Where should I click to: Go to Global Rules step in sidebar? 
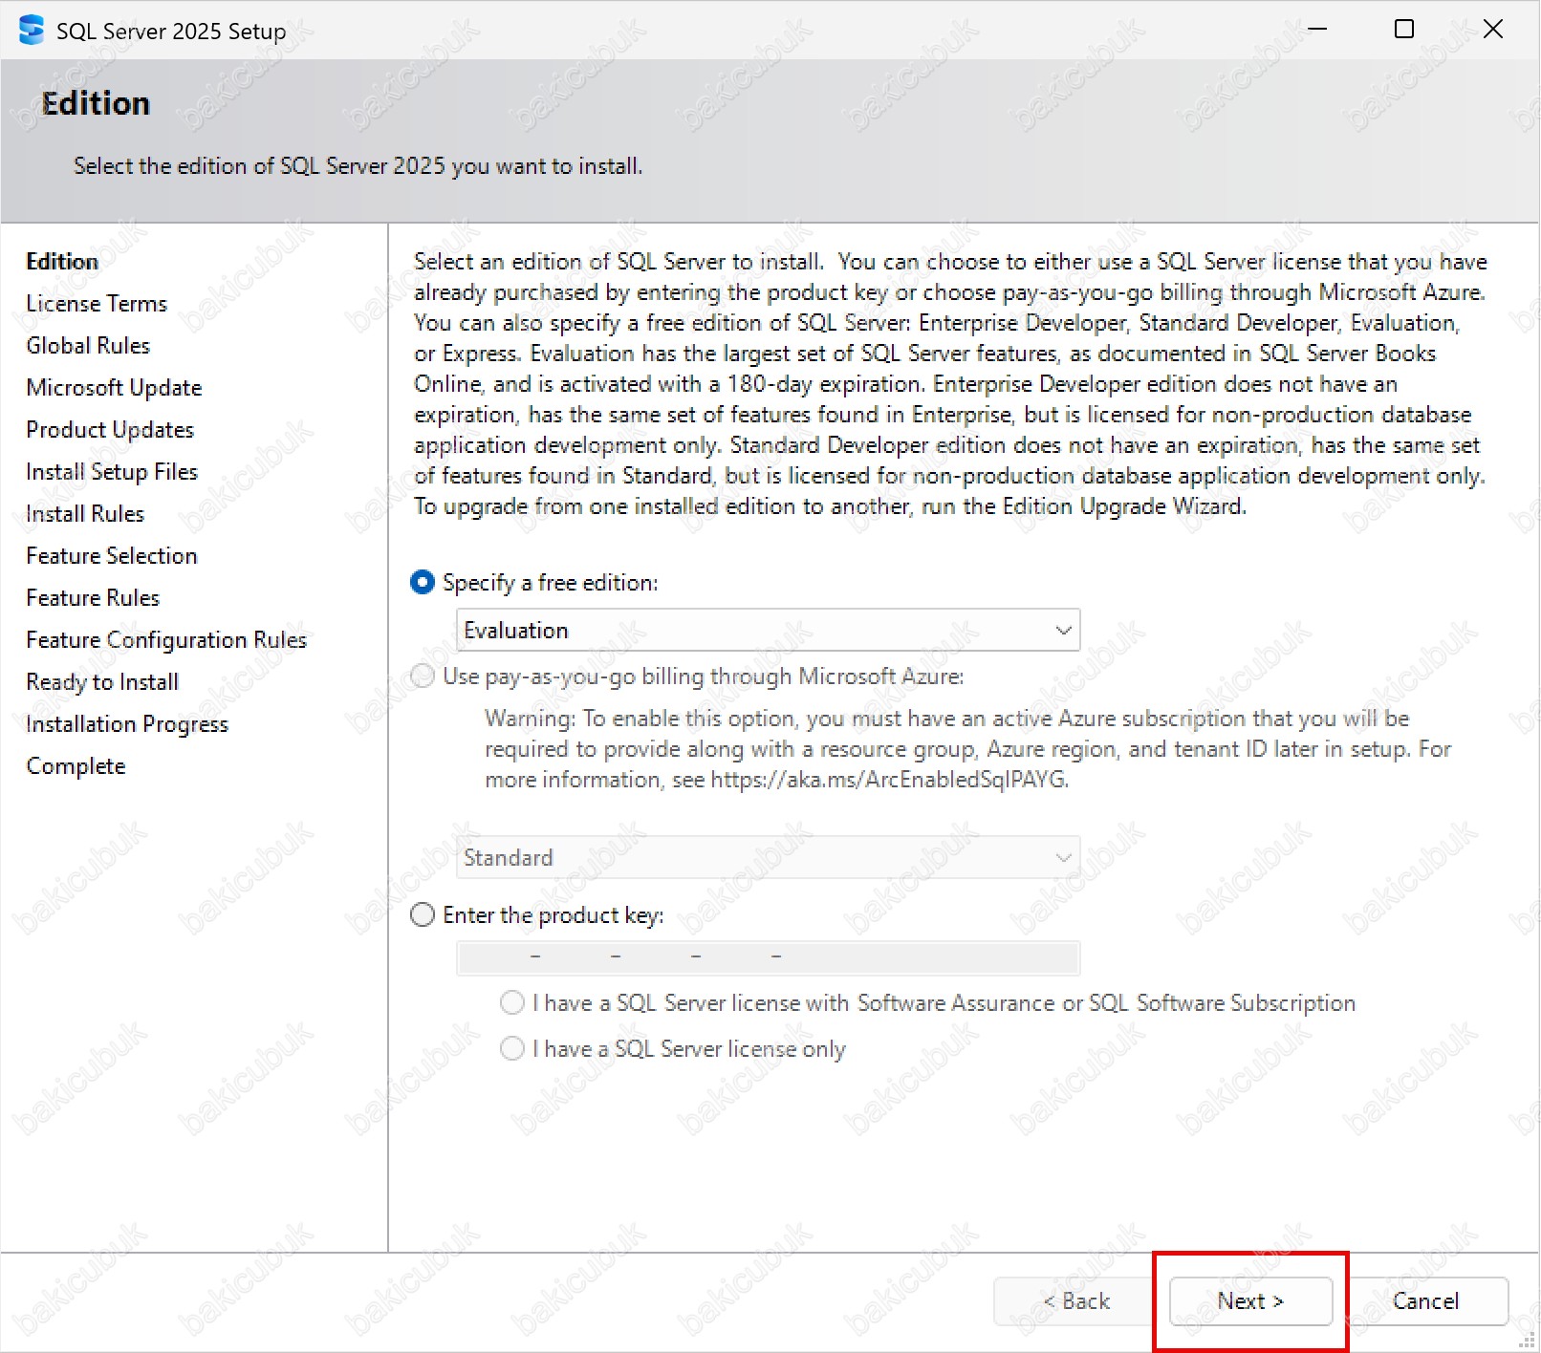point(88,346)
